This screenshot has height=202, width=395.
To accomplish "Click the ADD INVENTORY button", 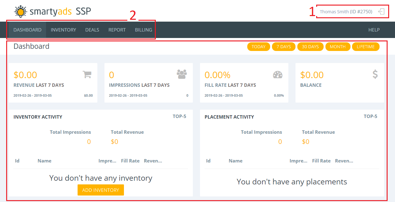I will [x=100, y=190].
